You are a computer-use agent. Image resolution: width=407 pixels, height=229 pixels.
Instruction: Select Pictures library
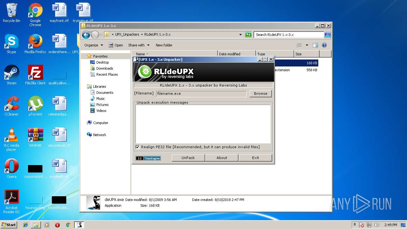[102, 105]
